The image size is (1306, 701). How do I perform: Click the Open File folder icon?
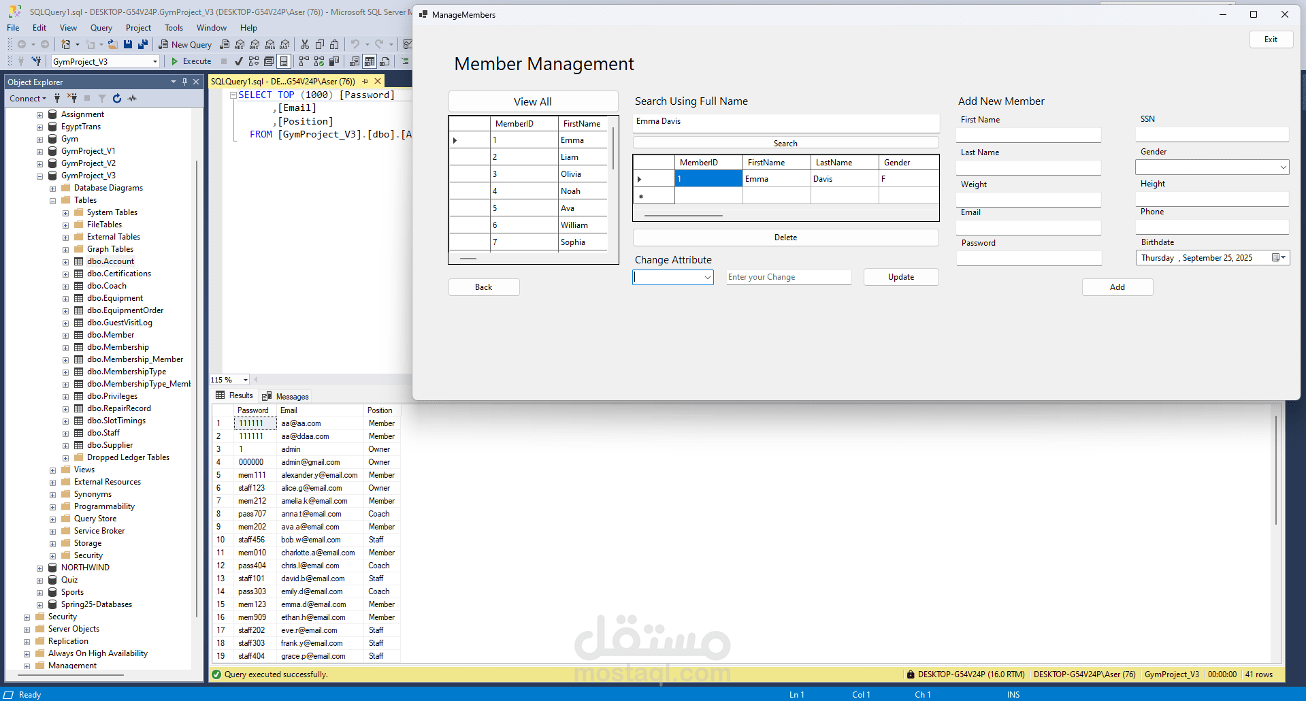pos(113,44)
